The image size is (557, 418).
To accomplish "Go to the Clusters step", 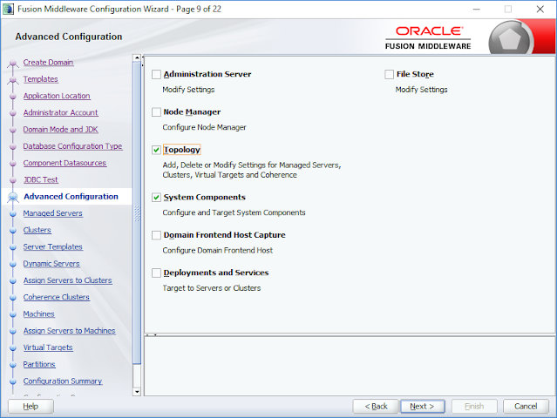I will pyautogui.click(x=37, y=230).
